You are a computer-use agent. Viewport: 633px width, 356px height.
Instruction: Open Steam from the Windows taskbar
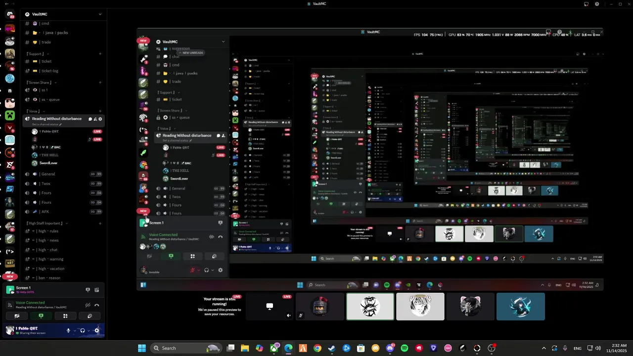[332, 348]
